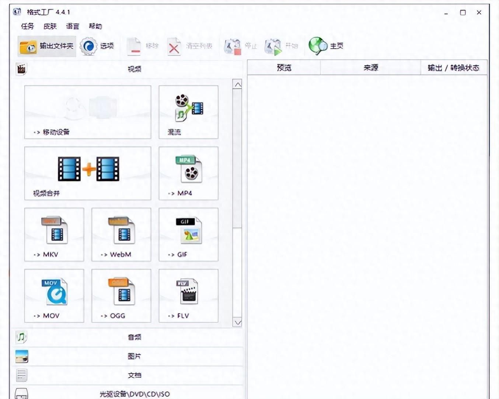This screenshot has height=399, width=499.
Task: Open 选项 options in toolbar
Action: [97, 46]
